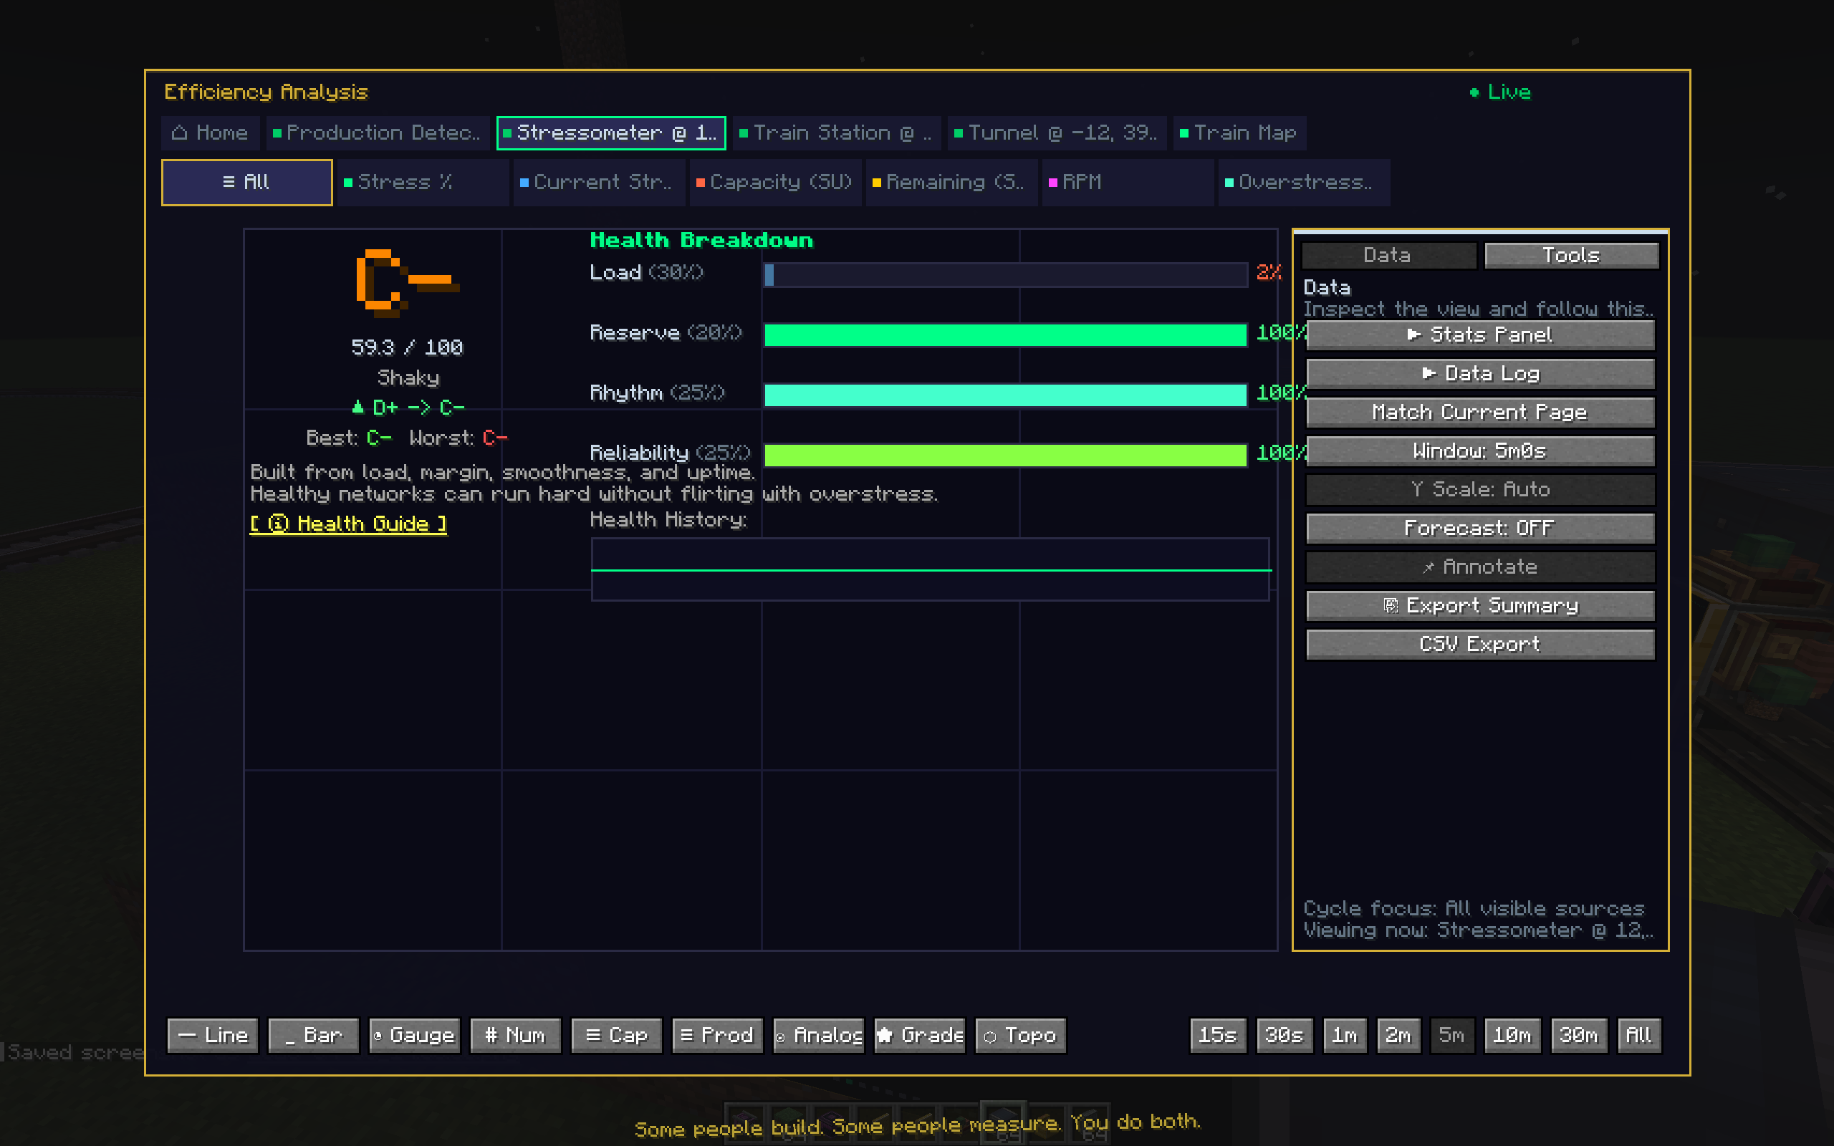Select the Prod view

718,1036
